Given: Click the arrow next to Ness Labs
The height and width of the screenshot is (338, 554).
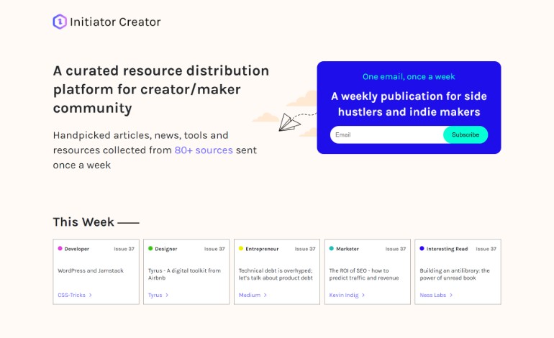Looking at the screenshot, I should point(451,295).
